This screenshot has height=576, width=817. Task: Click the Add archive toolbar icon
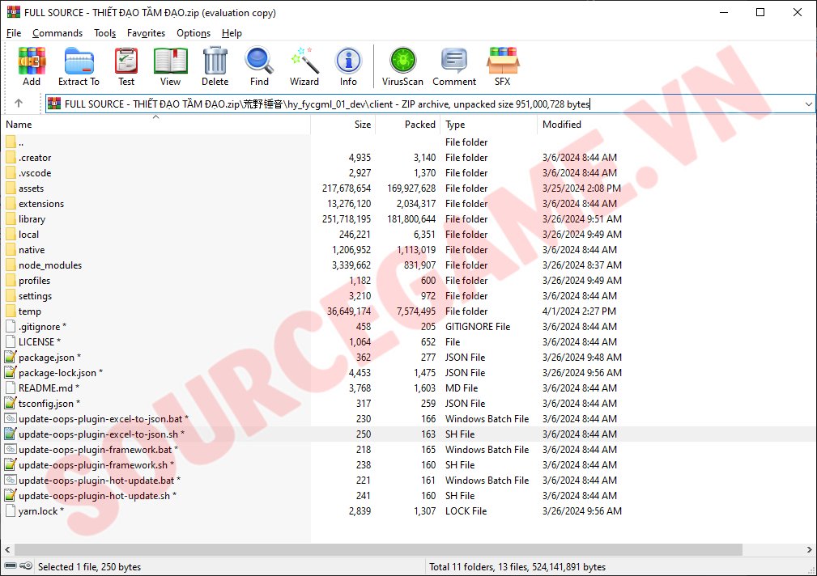point(32,66)
